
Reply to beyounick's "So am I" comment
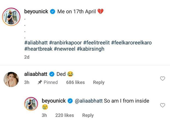[88, 115]
